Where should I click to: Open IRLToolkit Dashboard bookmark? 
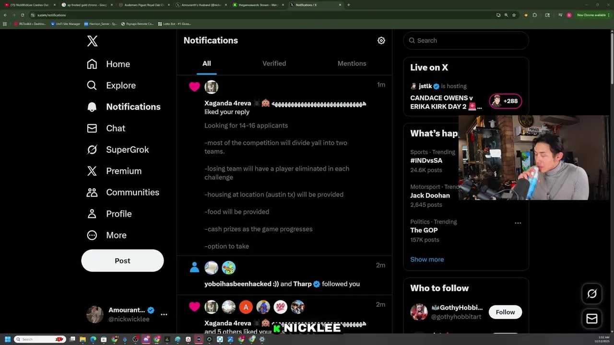[30, 23]
